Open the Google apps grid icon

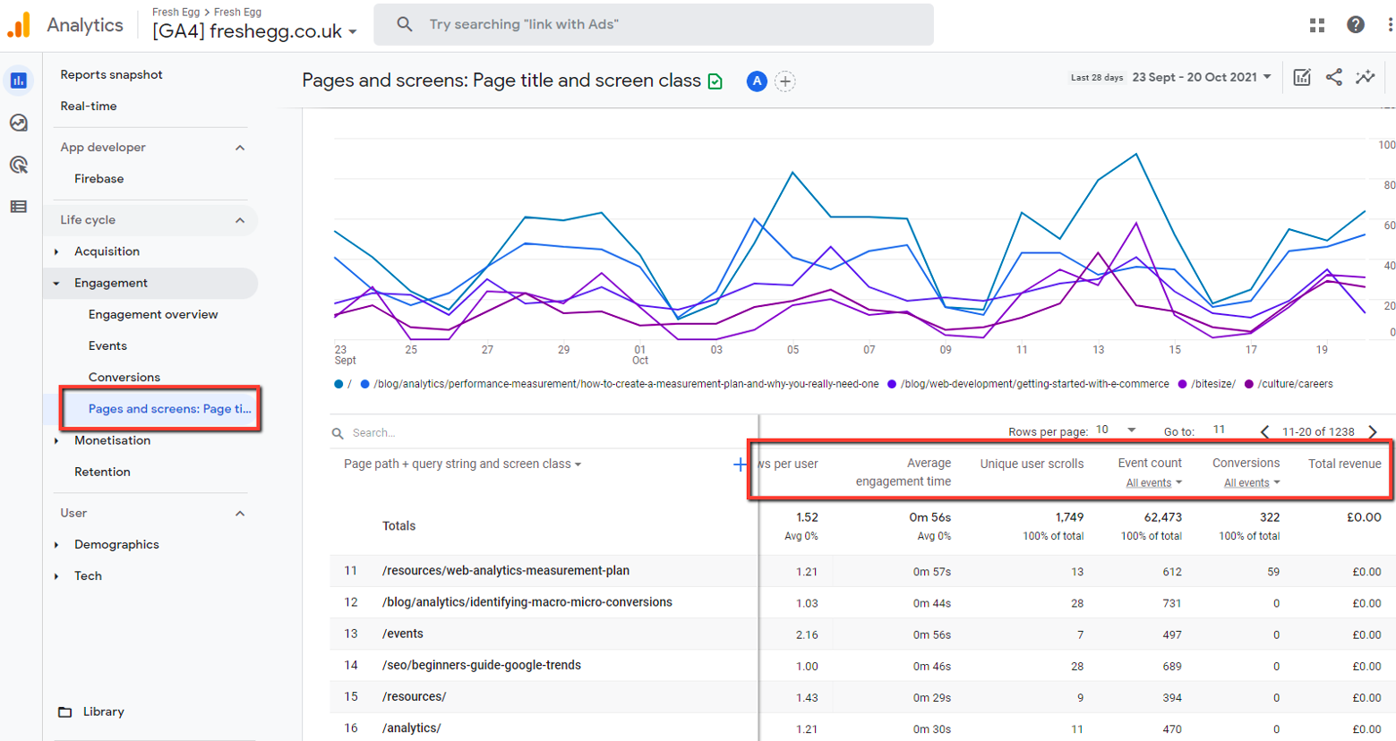pos(1317,25)
